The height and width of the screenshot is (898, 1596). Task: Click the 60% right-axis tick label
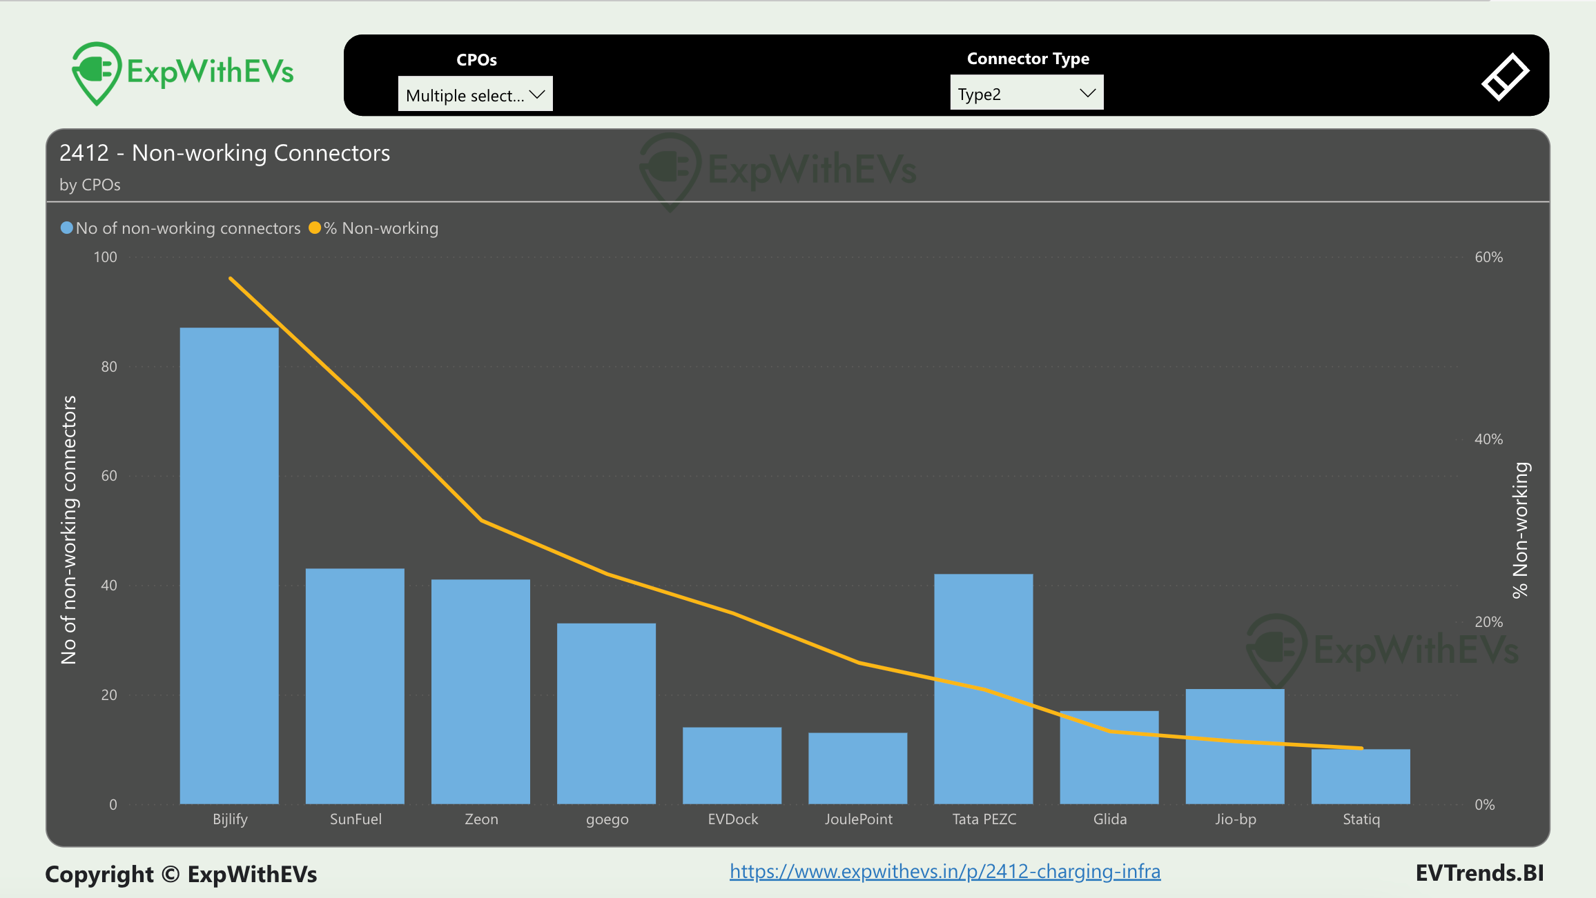coord(1488,257)
